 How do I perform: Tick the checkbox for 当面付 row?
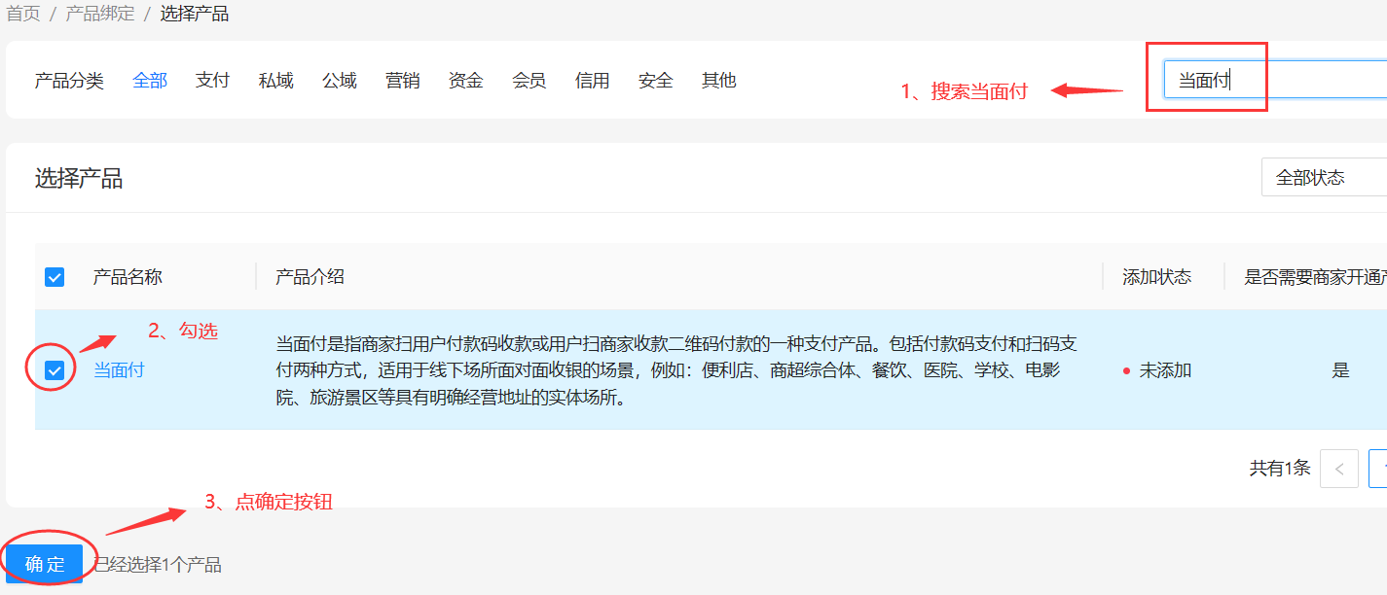click(55, 370)
